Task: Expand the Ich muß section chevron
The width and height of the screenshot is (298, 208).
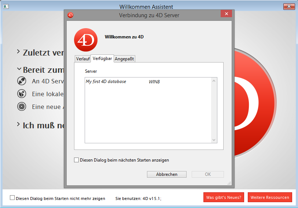Action: pyautogui.click(x=18, y=124)
